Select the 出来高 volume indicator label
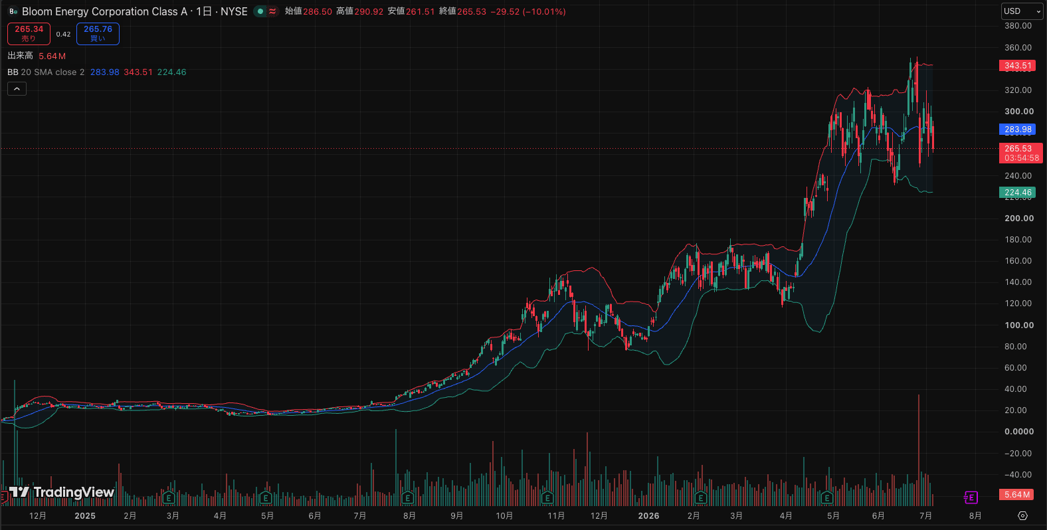This screenshot has width=1047, height=530. point(20,56)
